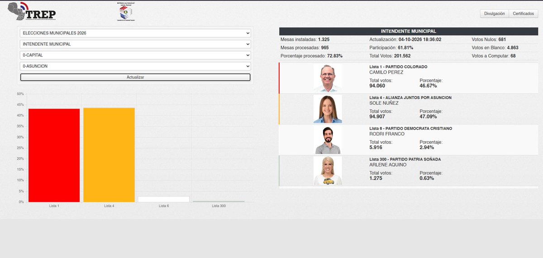Open the Certificados tab

pyautogui.click(x=523, y=14)
